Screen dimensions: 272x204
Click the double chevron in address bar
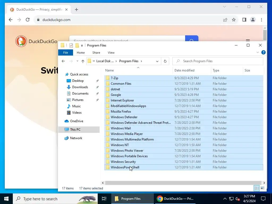click(94, 61)
